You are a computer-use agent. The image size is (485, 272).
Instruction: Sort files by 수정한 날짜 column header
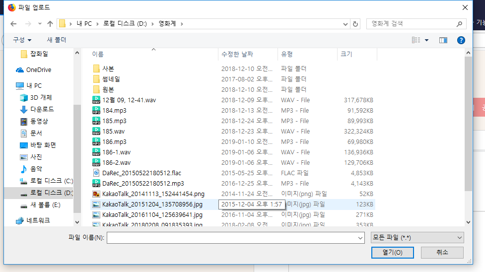[x=237, y=54]
